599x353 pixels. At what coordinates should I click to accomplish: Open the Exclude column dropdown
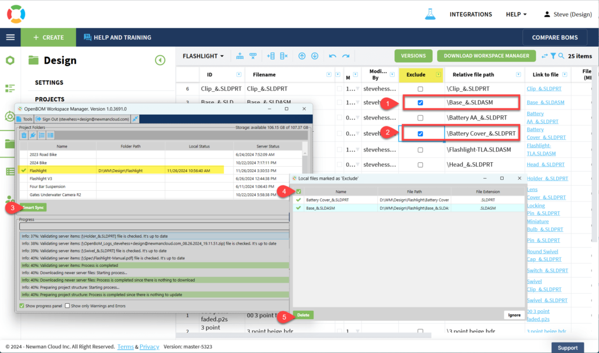(439, 74)
